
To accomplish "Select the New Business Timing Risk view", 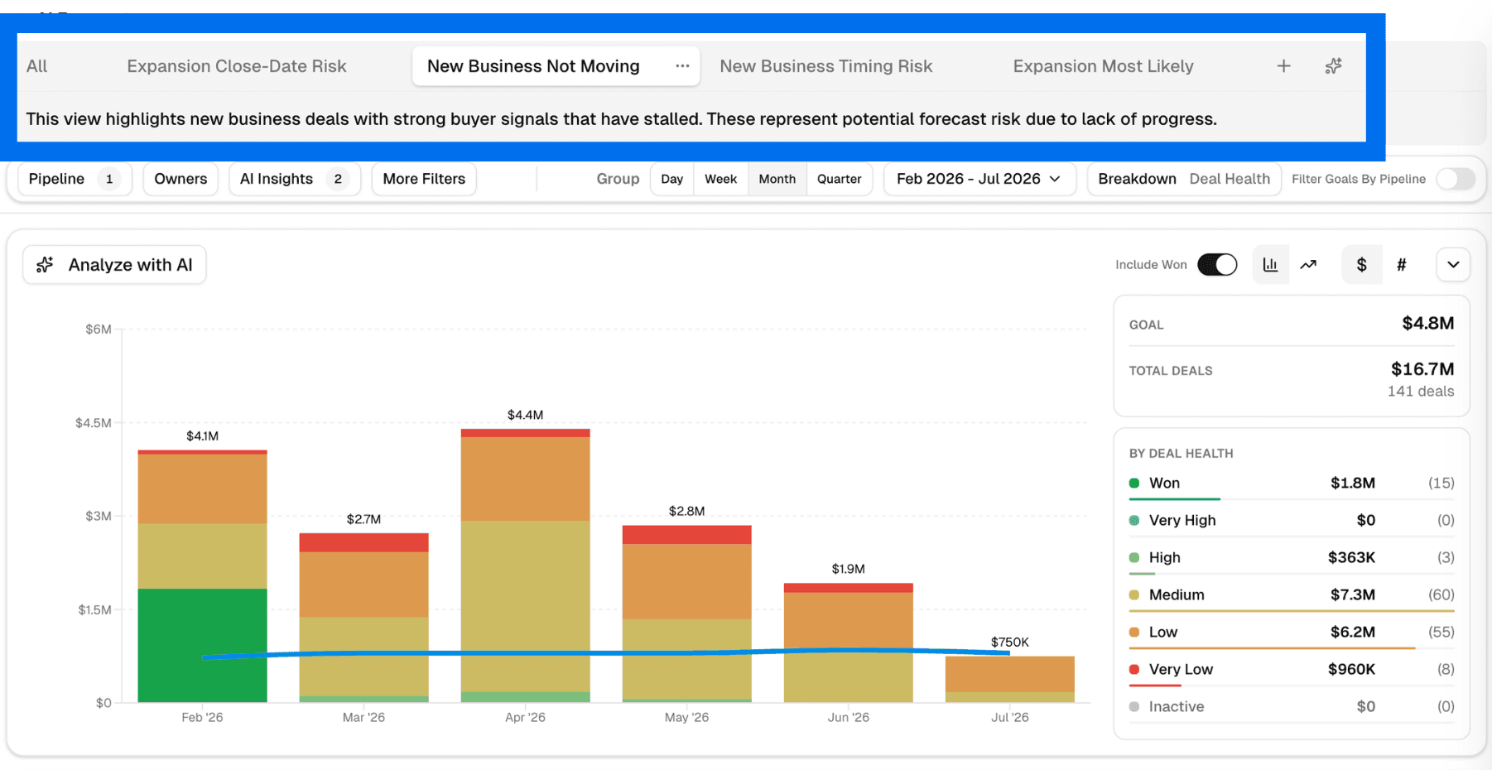I will tap(825, 65).
